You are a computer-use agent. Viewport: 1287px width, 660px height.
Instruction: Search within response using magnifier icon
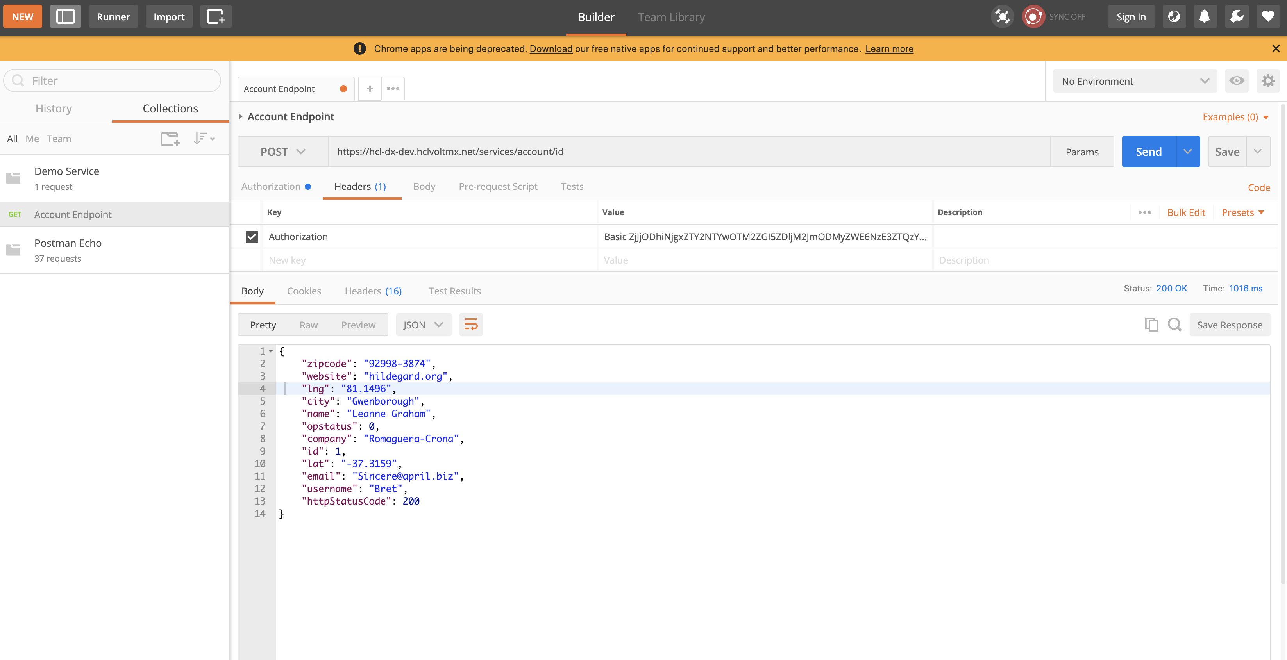[1174, 325]
